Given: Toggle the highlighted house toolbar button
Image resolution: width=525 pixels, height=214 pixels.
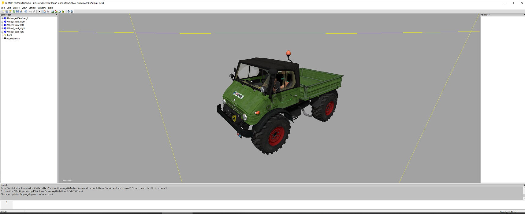Looking at the screenshot, I should pyautogui.click(x=44, y=12).
